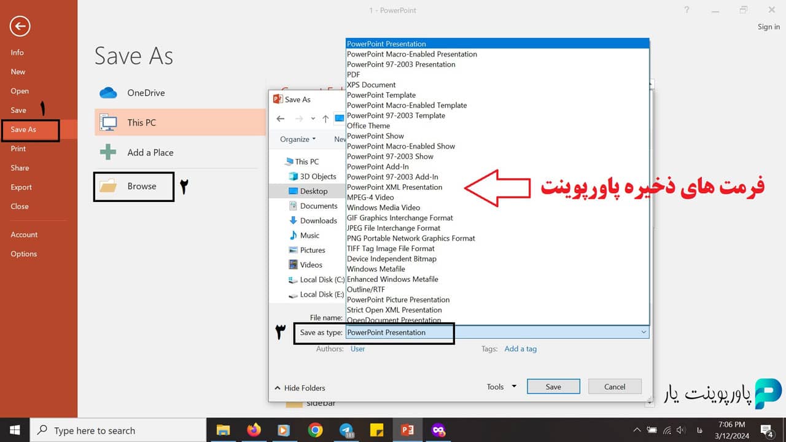The width and height of the screenshot is (786, 442).
Task: Open the Print tab
Action: pos(18,149)
